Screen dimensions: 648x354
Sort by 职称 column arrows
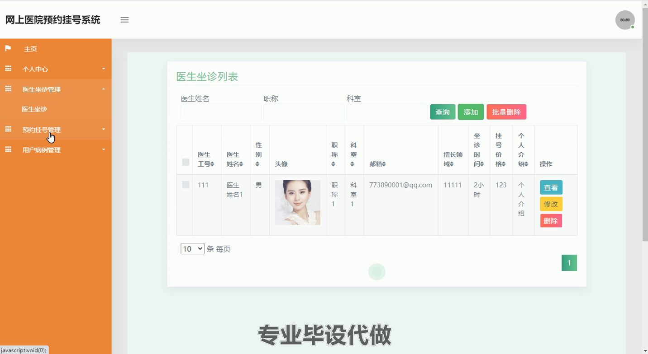(x=333, y=164)
